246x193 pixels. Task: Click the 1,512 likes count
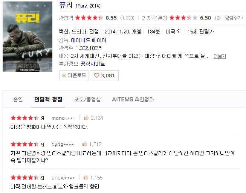pos(96,144)
